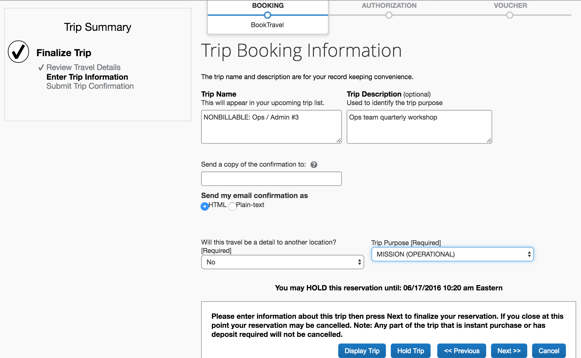Click the help question mark icon

[x=314, y=165]
